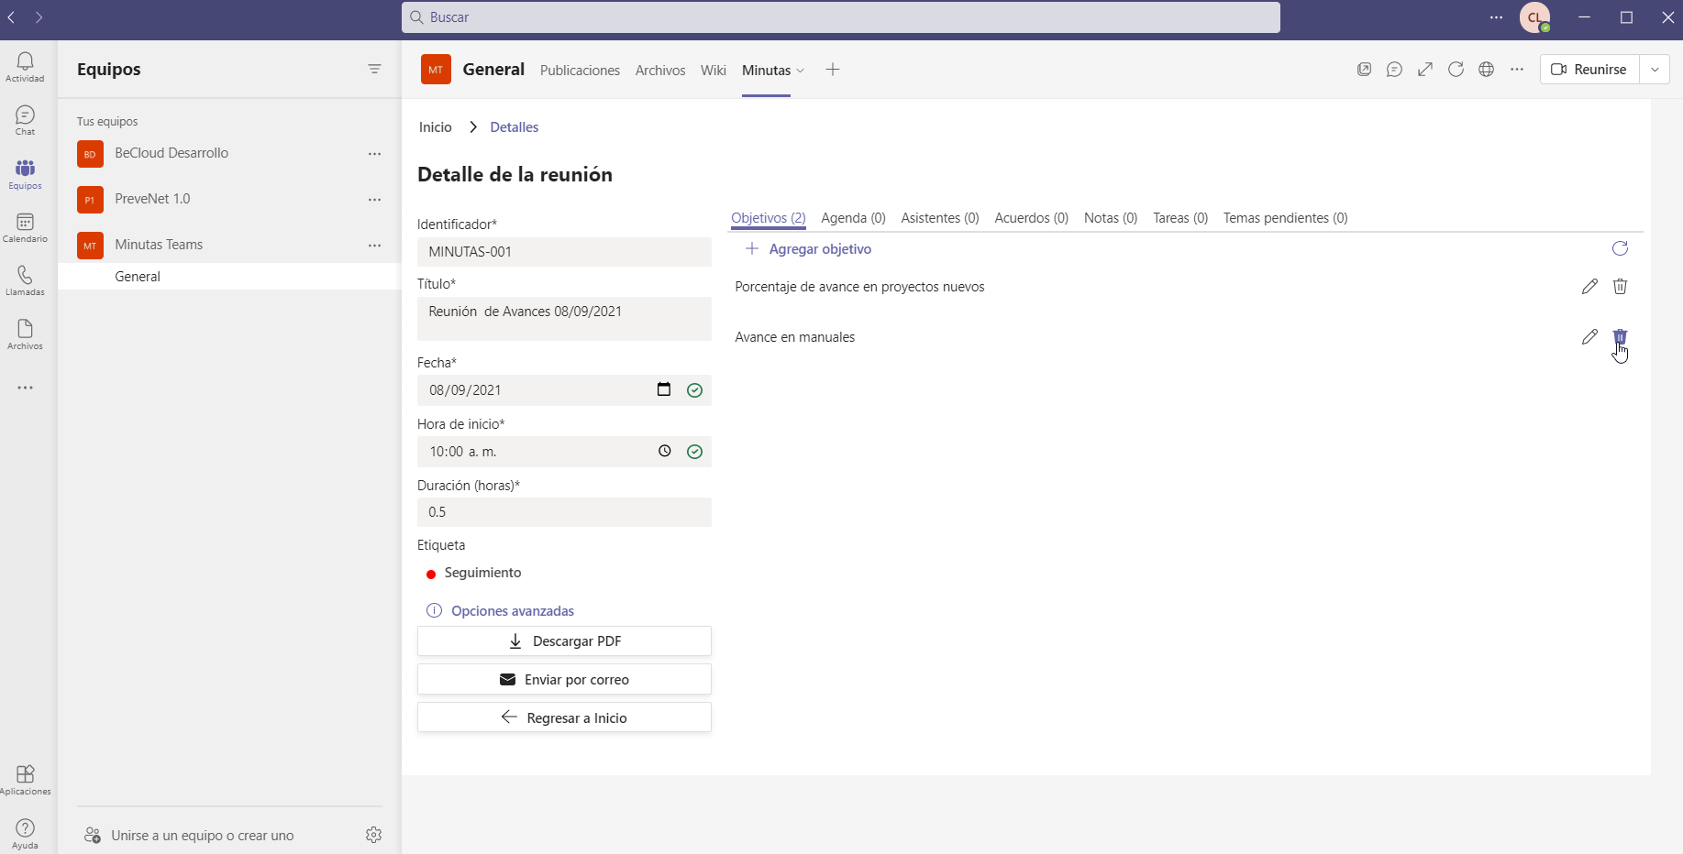Viewport: 1683px width, 854px height.
Task: Select the General channel in the list
Action: (229, 277)
